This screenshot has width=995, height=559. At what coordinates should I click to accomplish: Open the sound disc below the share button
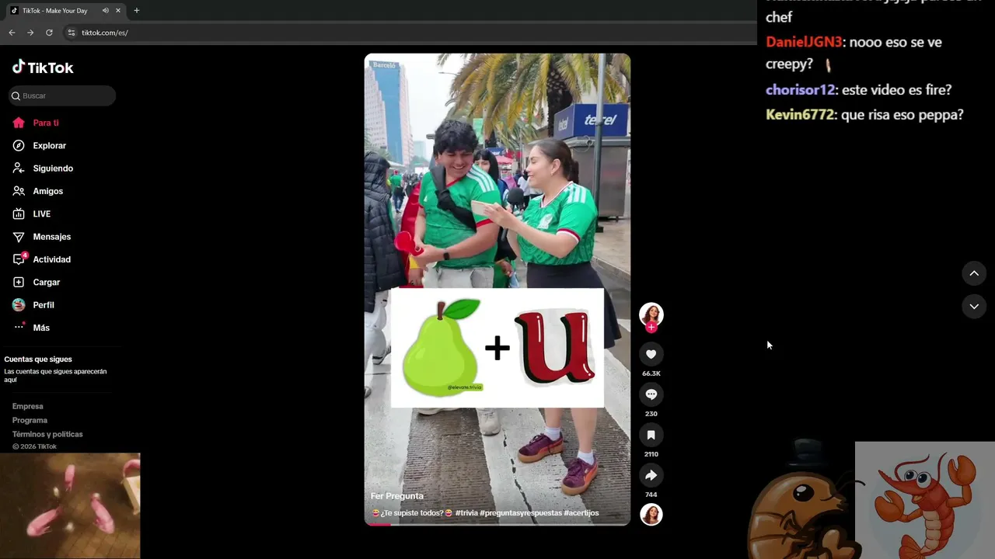[x=651, y=514]
